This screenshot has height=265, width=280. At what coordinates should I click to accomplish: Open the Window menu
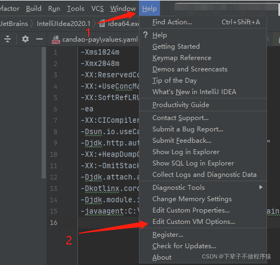point(123,9)
